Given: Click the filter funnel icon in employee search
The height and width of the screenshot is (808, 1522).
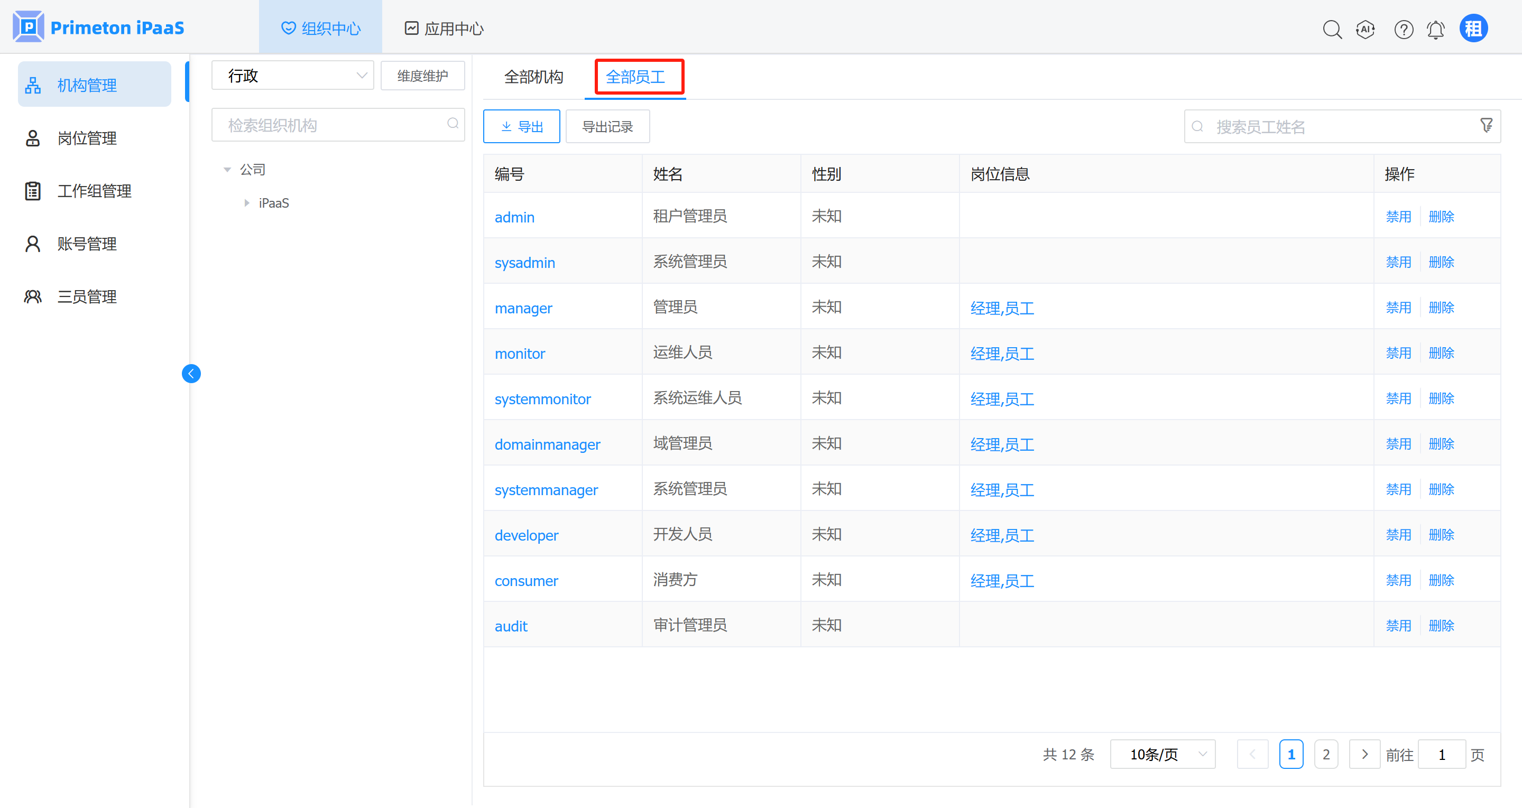Looking at the screenshot, I should coord(1487,125).
